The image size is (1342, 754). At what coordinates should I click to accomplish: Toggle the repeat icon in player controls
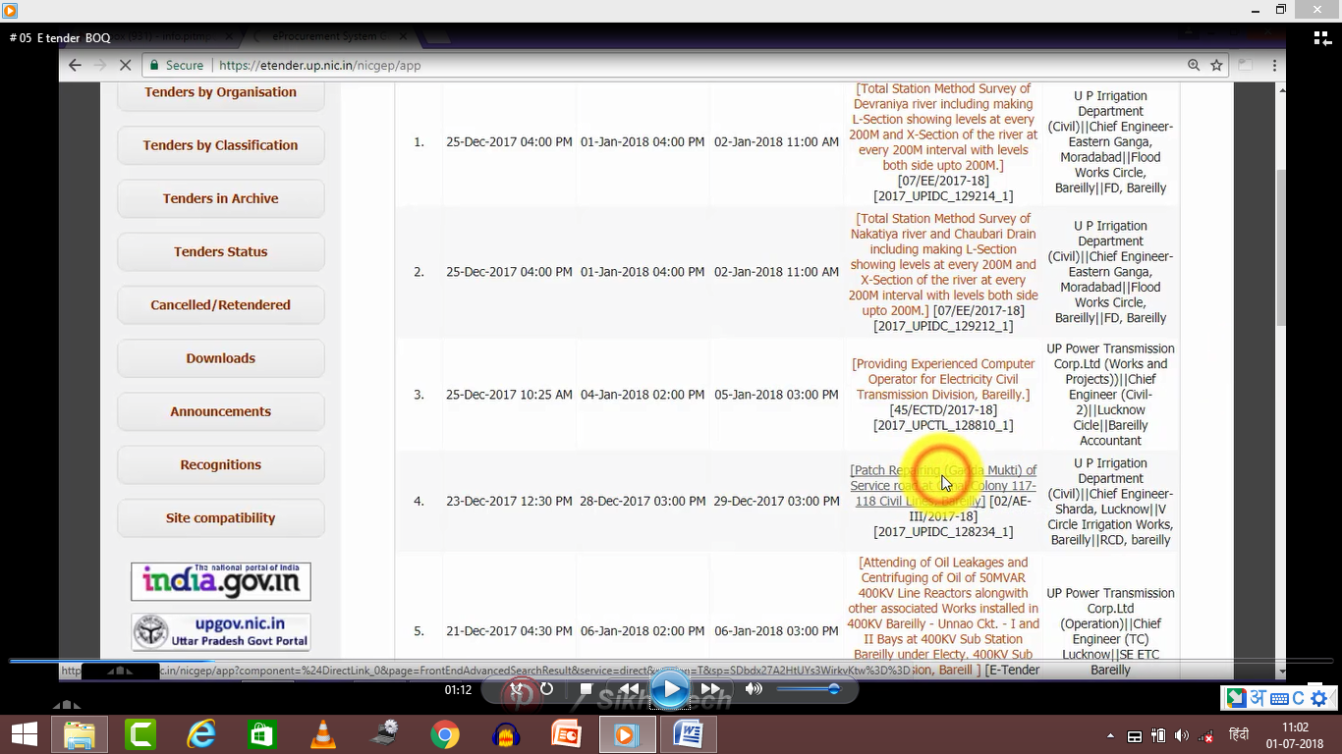(x=546, y=689)
